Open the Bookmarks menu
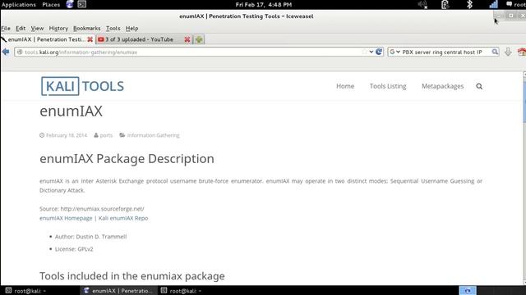Image resolution: width=526 pixels, height=295 pixels. click(x=86, y=29)
